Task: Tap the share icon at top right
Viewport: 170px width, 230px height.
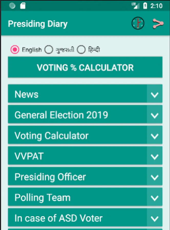Action: (158, 23)
